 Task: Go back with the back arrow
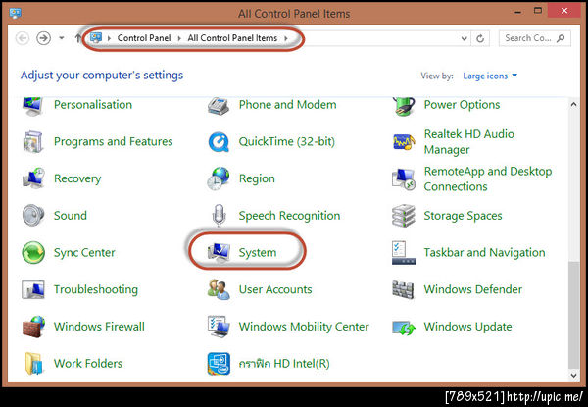(23, 38)
